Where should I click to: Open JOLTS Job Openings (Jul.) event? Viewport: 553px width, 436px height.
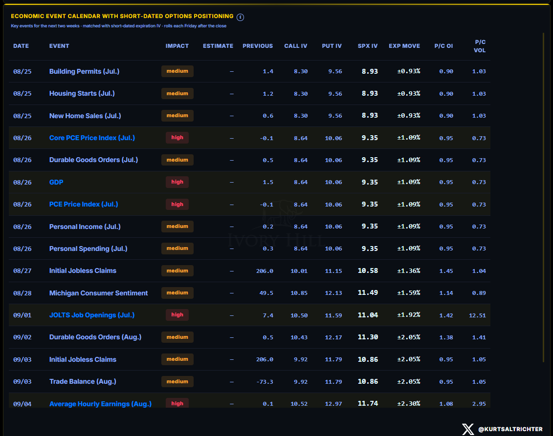pyautogui.click(x=92, y=315)
